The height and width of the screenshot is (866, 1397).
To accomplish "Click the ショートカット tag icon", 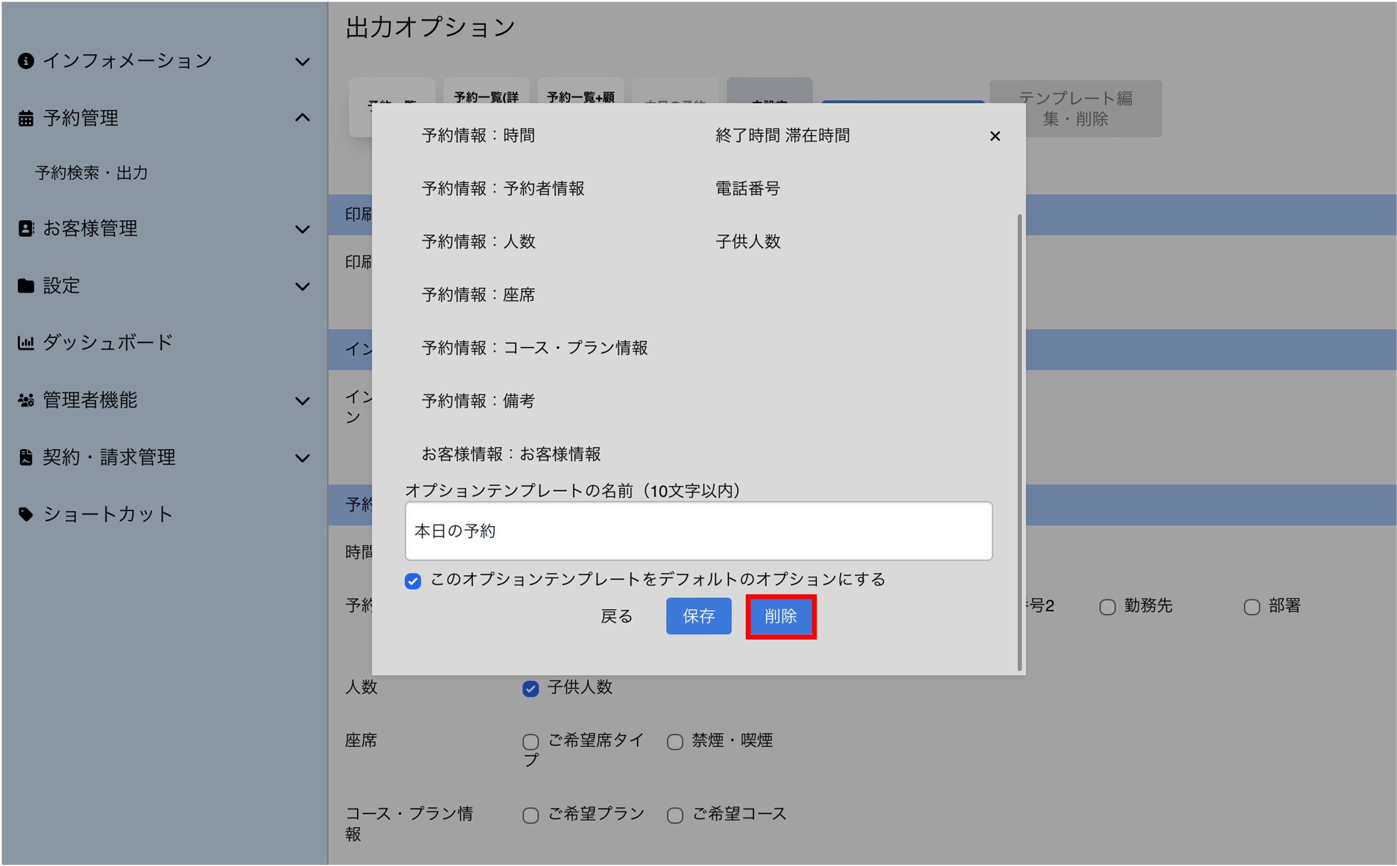I will point(26,514).
